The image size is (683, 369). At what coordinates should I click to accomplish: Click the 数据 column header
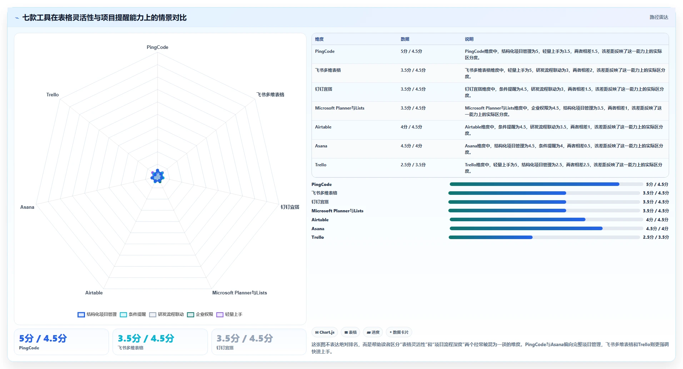pos(405,39)
